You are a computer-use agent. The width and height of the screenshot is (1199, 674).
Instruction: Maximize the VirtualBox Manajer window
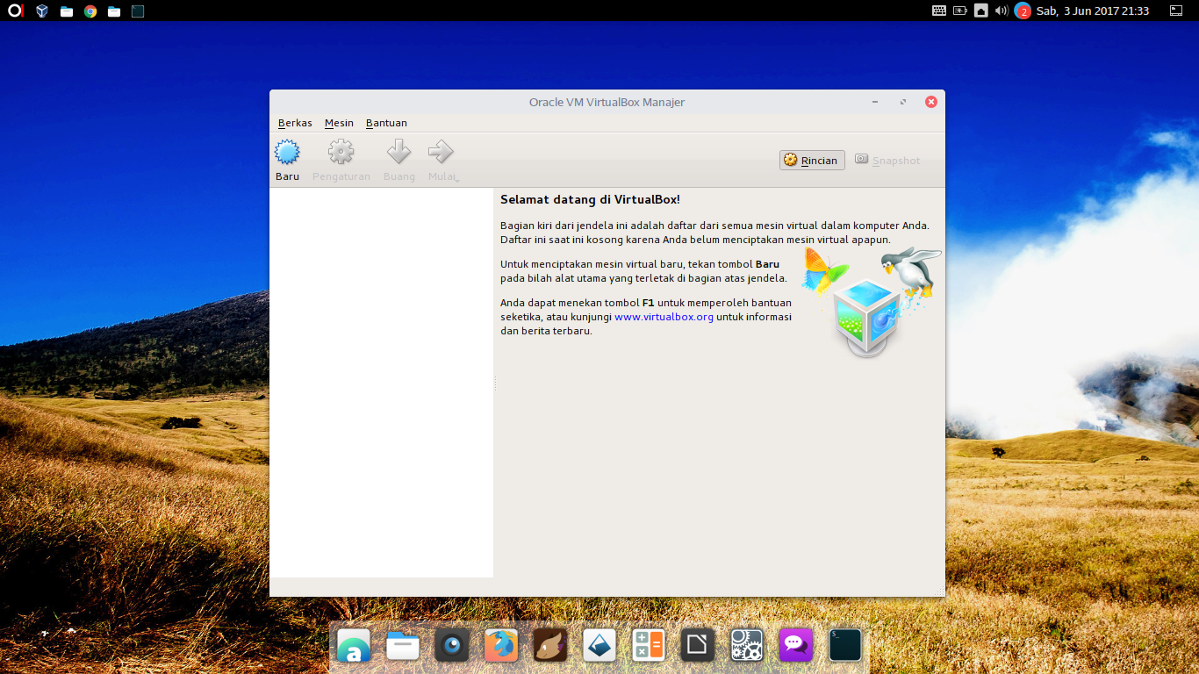pos(903,102)
